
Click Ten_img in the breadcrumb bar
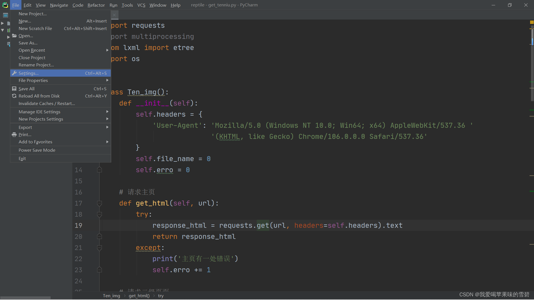coord(111,296)
